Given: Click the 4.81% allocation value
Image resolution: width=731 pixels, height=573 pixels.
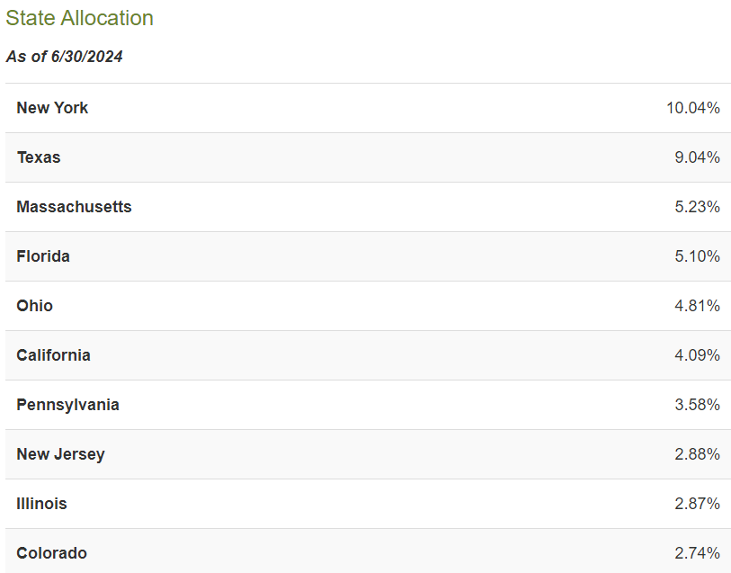Looking at the screenshot, I should [697, 306].
